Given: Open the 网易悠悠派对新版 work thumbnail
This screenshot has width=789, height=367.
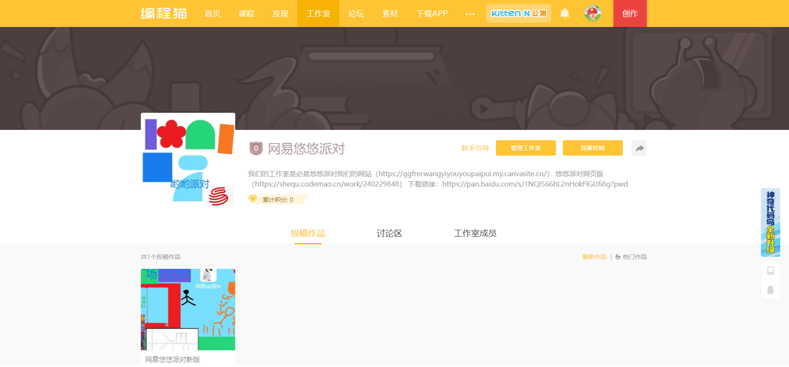Looking at the screenshot, I should (x=188, y=310).
